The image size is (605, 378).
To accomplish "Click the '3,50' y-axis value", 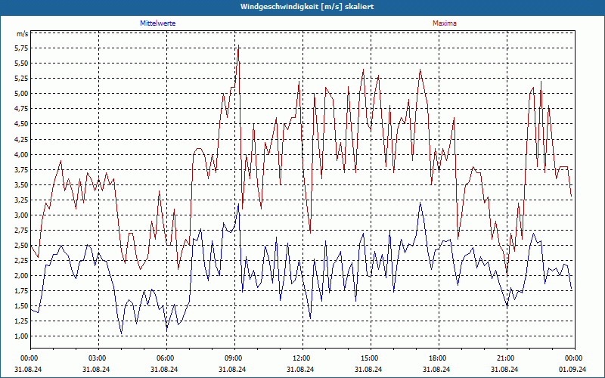I will 21,184.
